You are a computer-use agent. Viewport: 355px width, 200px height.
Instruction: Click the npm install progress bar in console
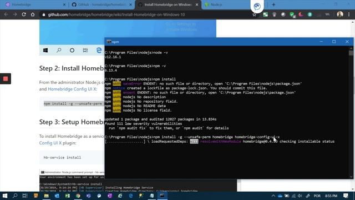click(125, 142)
